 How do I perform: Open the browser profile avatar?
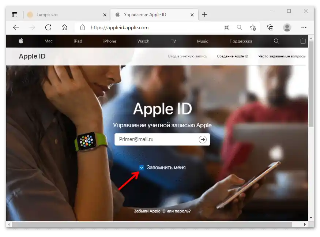287,27
